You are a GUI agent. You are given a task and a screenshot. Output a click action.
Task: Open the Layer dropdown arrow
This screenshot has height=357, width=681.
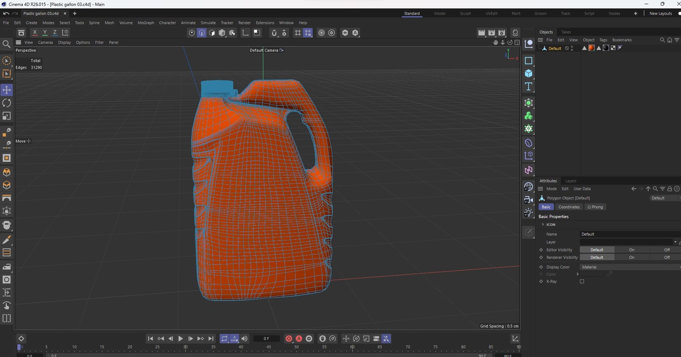coord(675,242)
